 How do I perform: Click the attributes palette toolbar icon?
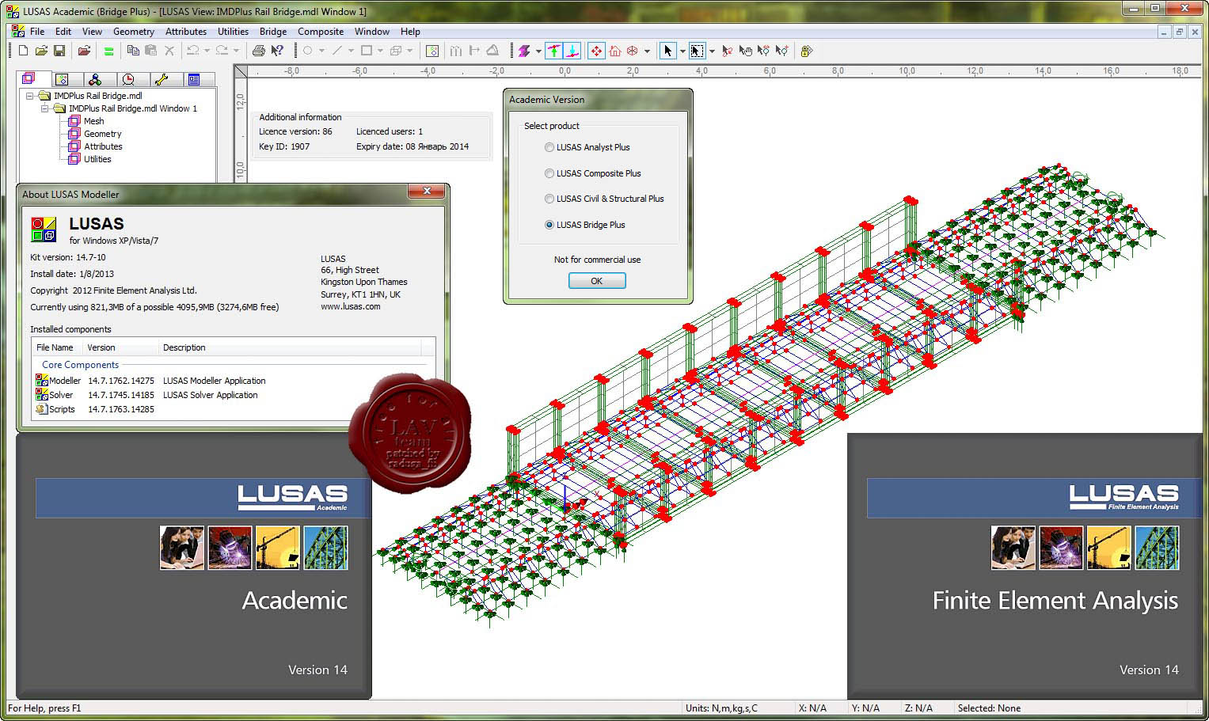click(x=432, y=51)
